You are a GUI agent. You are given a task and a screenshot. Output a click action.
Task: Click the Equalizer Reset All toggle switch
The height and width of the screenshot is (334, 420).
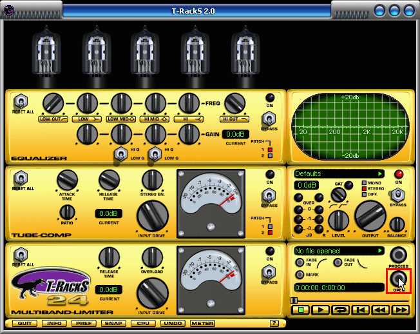click(x=21, y=102)
